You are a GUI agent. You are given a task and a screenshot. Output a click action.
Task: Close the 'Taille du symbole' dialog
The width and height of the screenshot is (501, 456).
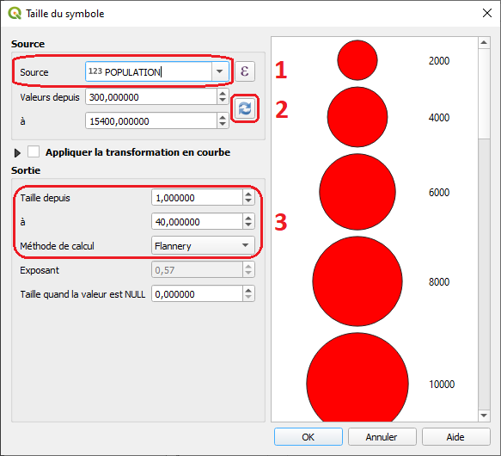(487, 13)
